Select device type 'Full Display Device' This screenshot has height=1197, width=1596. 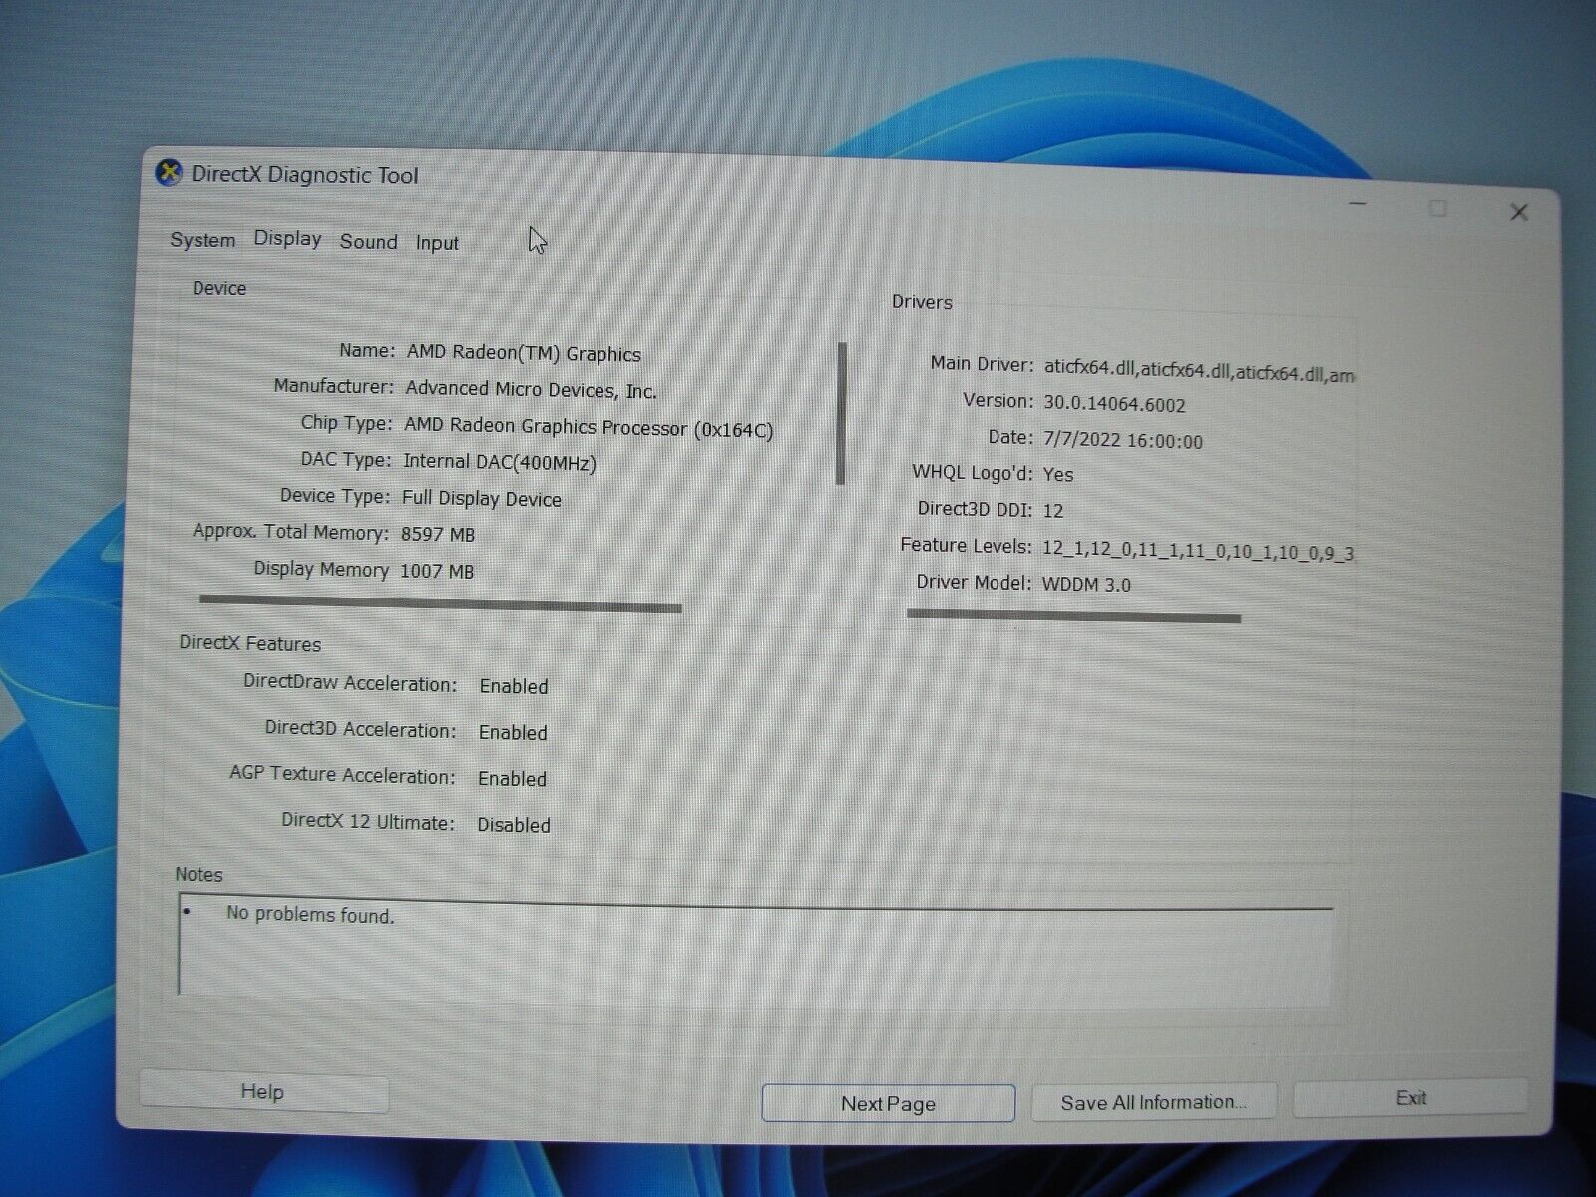click(482, 498)
